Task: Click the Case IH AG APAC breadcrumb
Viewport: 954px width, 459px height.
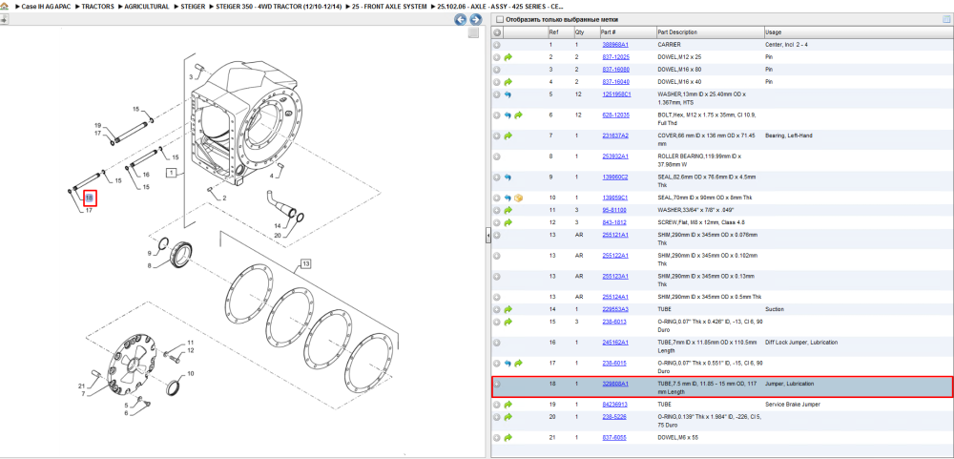Action: click(x=45, y=6)
